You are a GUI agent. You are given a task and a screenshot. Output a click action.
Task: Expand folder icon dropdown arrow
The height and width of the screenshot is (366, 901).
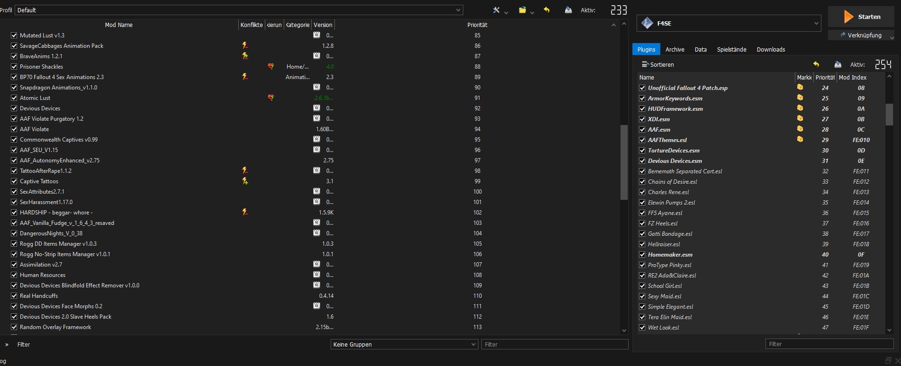click(x=532, y=13)
